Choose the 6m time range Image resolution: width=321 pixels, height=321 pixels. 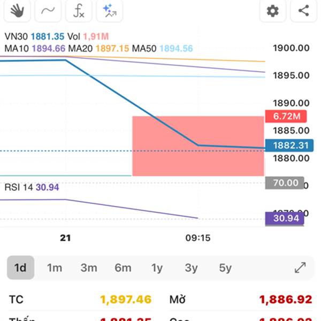pos(123,268)
